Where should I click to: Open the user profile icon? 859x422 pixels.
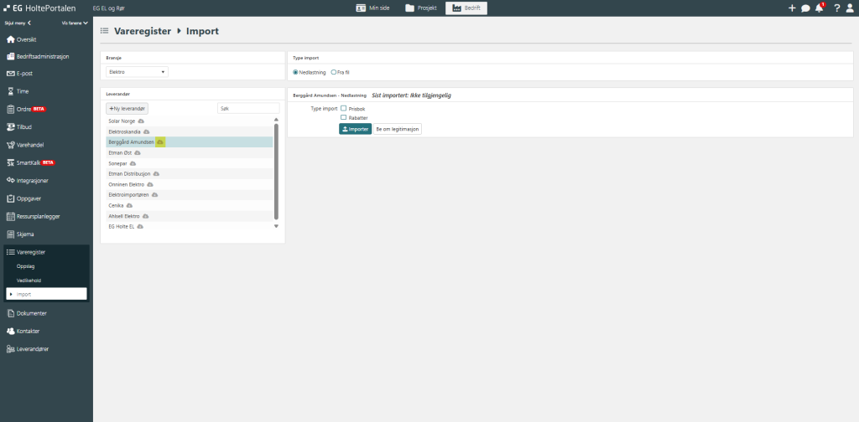pyautogui.click(x=850, y=8)
